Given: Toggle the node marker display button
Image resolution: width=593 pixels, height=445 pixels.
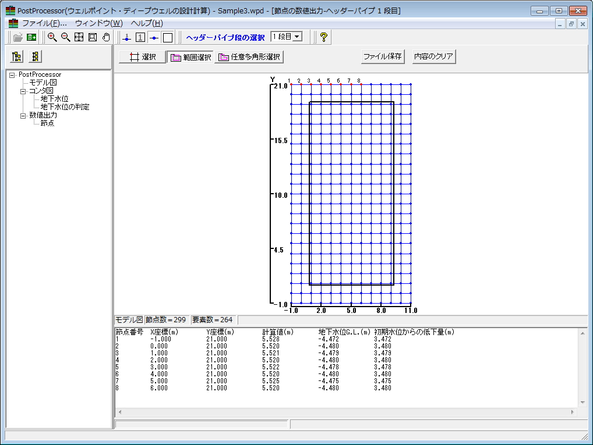Looking at the screenshot, I should click(154, 37).
